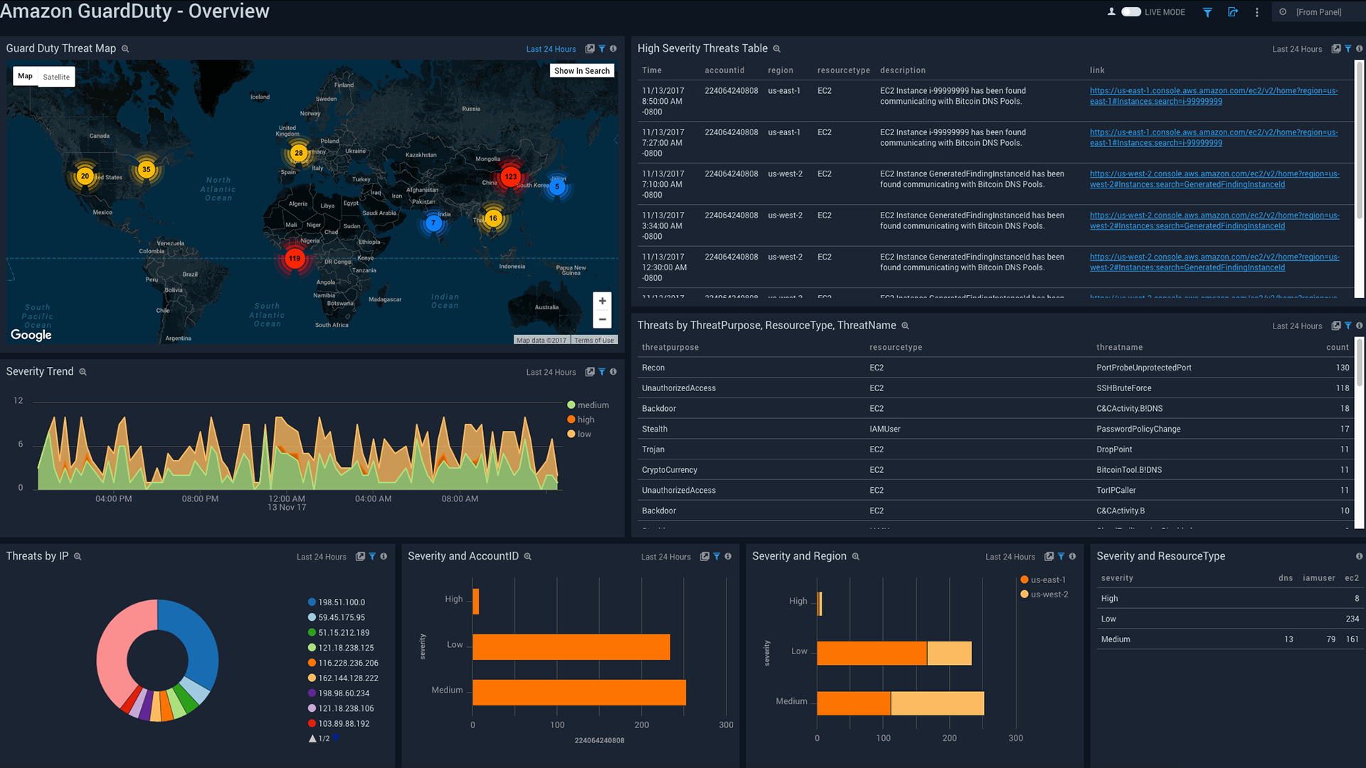Open the Last 24 Hours time selector on Threat Map
The image size is (1366, 768).
pyautogui.click(x=551, y=48)
